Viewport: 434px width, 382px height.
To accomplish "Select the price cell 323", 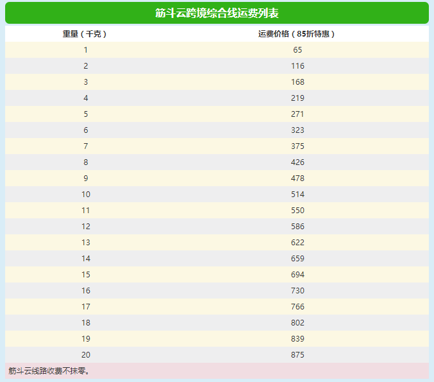I will [x=297, y=130].
